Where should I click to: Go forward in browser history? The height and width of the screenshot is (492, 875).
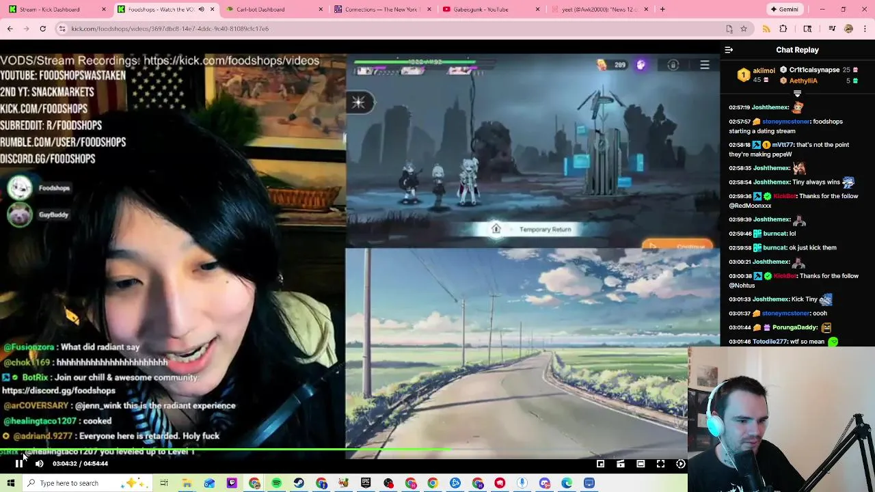pyautogui.click(x=26, y=29)
